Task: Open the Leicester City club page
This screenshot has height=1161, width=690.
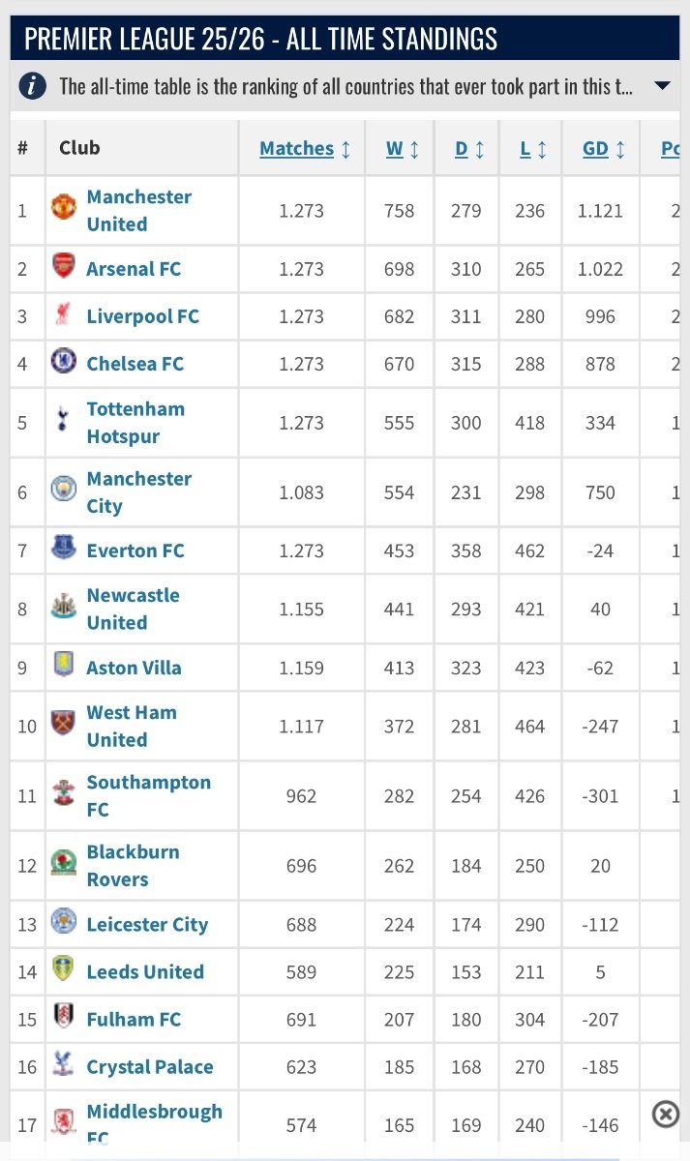Action: click(x=147, y=924)
